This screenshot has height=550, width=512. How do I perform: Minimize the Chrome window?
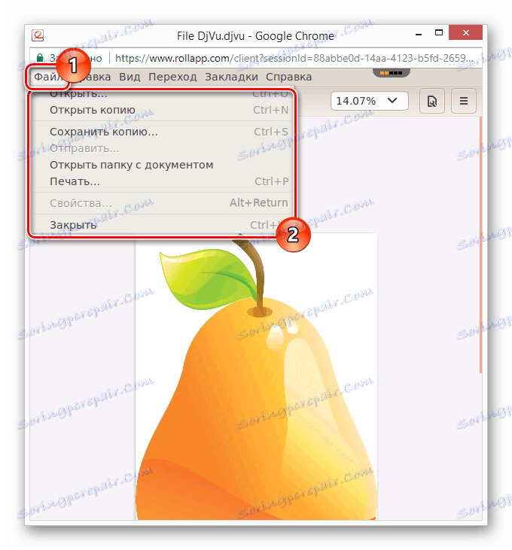pos(419,34)
